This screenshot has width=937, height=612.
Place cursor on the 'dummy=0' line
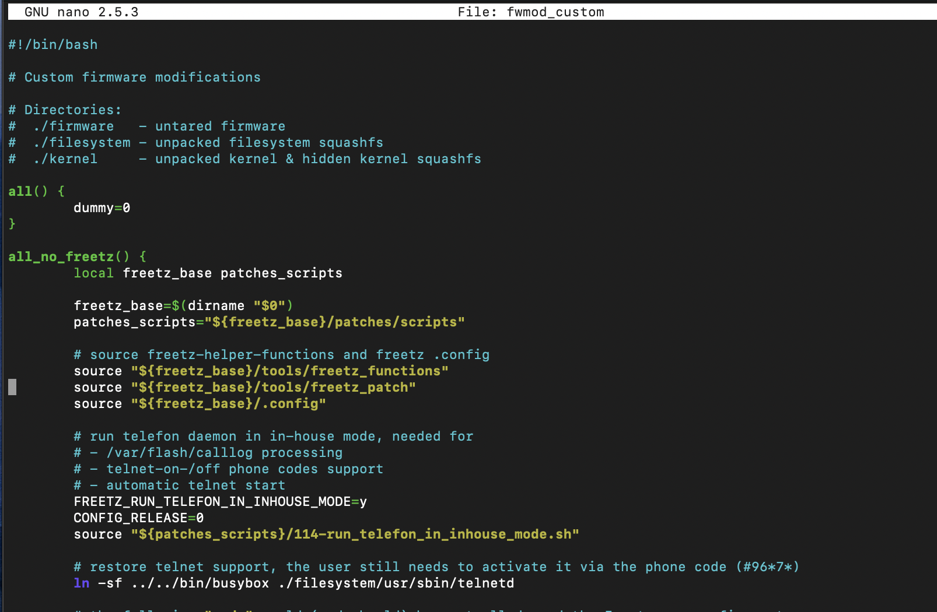tap(102, 208)
